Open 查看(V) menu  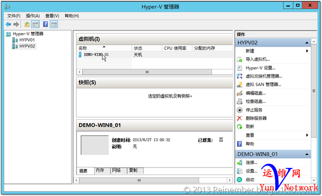[x=52, y=16]
